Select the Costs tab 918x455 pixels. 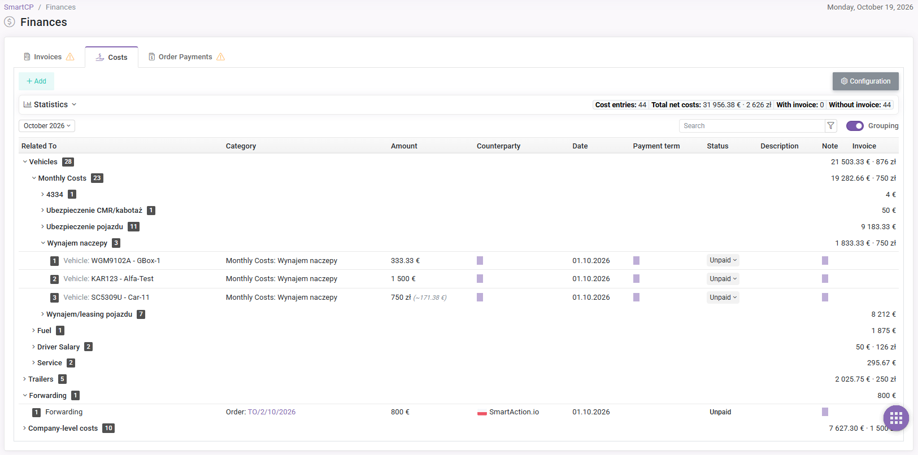pos(112,57)
